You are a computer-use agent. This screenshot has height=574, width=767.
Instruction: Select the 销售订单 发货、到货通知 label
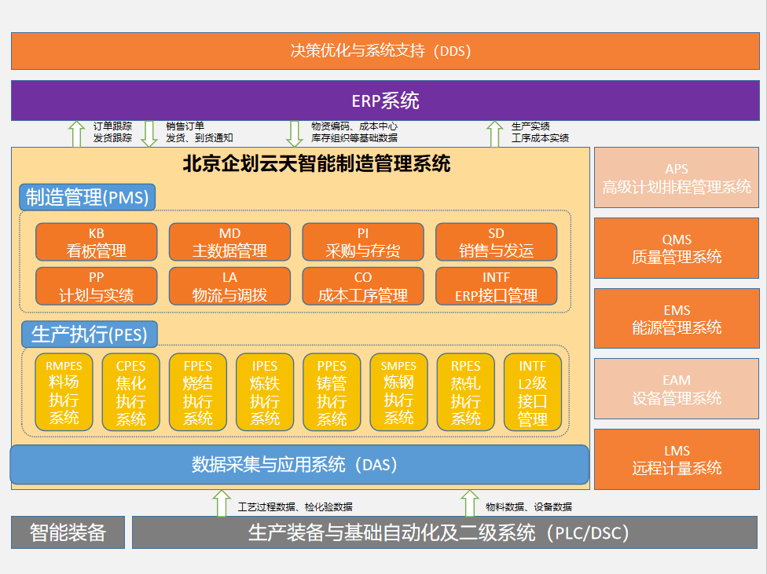click(x=199, y=132)
